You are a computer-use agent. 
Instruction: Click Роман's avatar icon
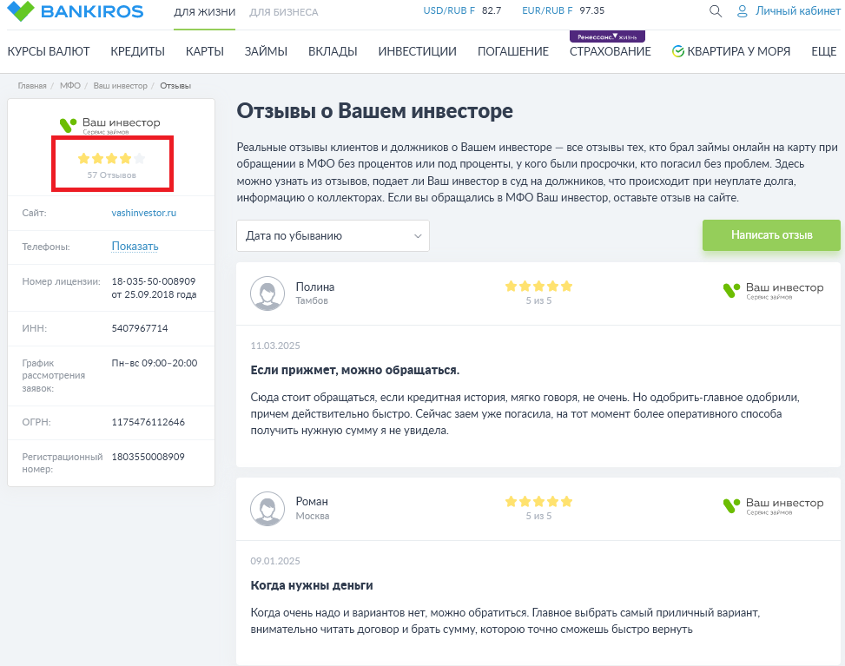pyautogui.click(x=267, y=509)
